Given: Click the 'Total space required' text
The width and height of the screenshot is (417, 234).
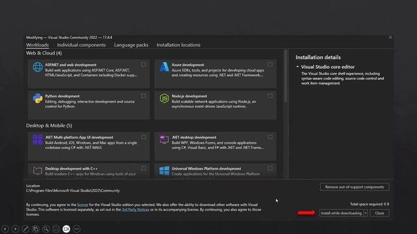Looking at the screenshot, I should click(x=369, y=204).
